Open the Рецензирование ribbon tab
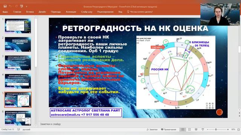This screenshot has width=241, height=135. point(105,12)
